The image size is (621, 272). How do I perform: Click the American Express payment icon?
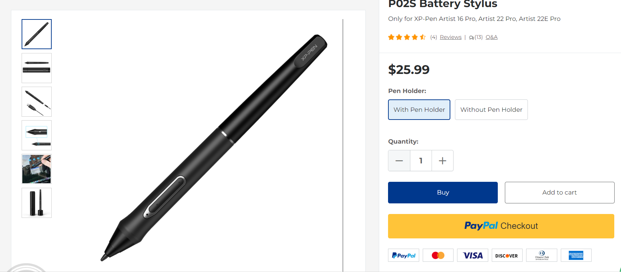click(576, 255)
